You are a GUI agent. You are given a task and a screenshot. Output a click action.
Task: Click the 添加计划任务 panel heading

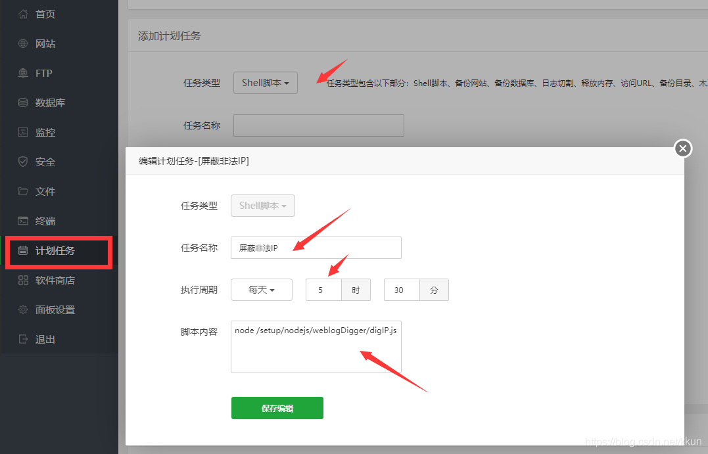pos(170,35)
